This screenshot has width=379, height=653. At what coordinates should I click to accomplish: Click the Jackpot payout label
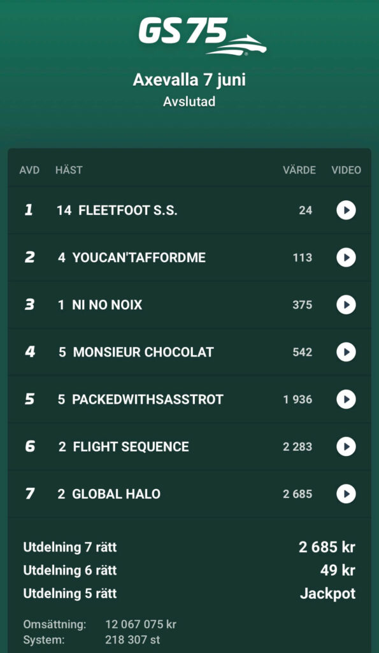pyautogui.click(x=328, y=594)
